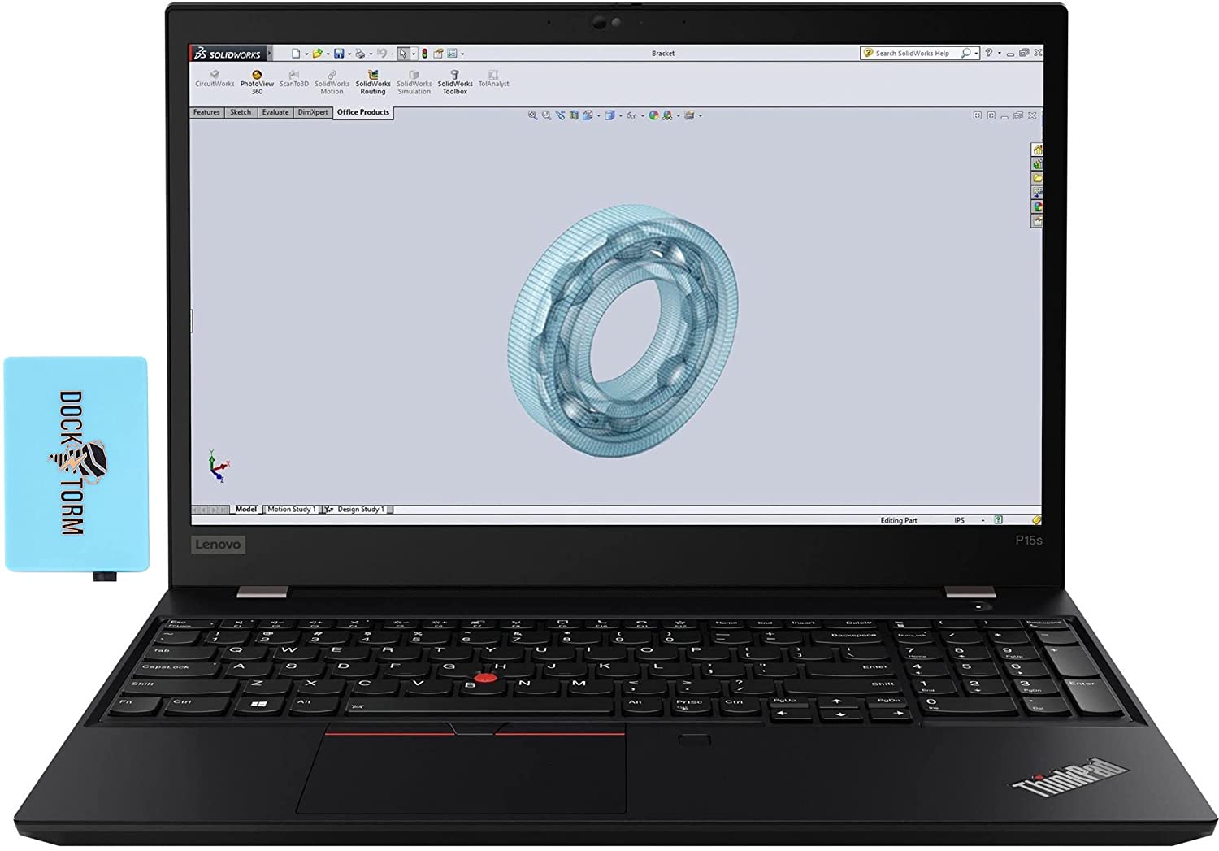This screenshot has height=851, width=1219.
Task: Switch to the Sketch tab
Action: pyautogui.click(x=241, y=112)
